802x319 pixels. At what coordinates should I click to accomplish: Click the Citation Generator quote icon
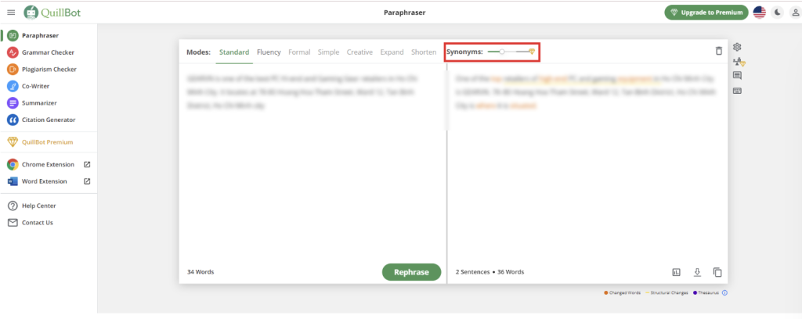13,120
